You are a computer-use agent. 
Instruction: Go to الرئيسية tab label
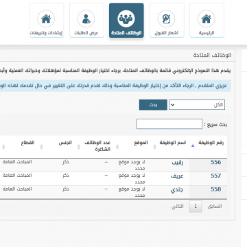(207, 33)
